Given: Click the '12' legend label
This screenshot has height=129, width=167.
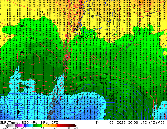Looking at the screenshot, I should point(43,128).
